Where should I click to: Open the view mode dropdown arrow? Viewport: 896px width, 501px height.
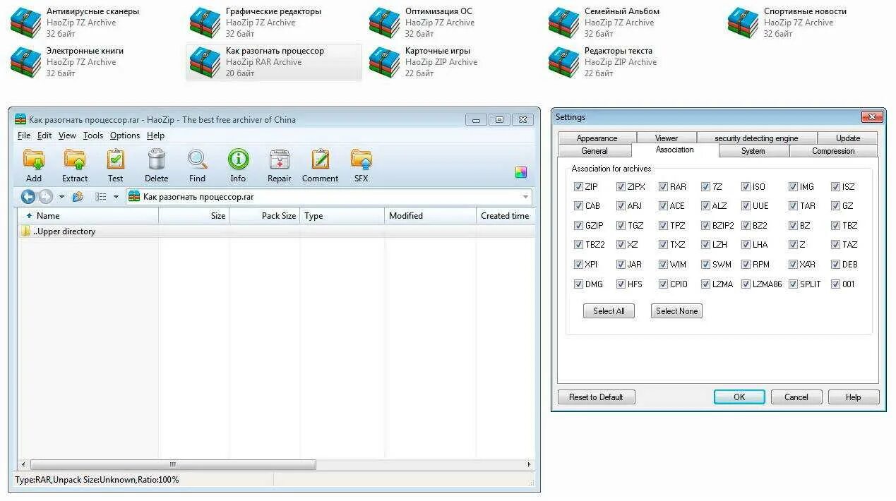(x=116, y=197)
